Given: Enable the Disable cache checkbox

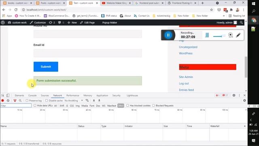Looking at the screenshot, I should [x=47, y=101].
